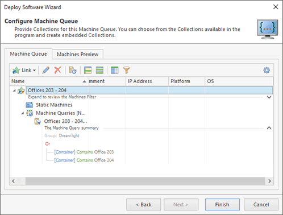Click the pencil Edit icon
The width and height of the screenshot is (283, 215).
pyautogui.click(x=46, y=70)
